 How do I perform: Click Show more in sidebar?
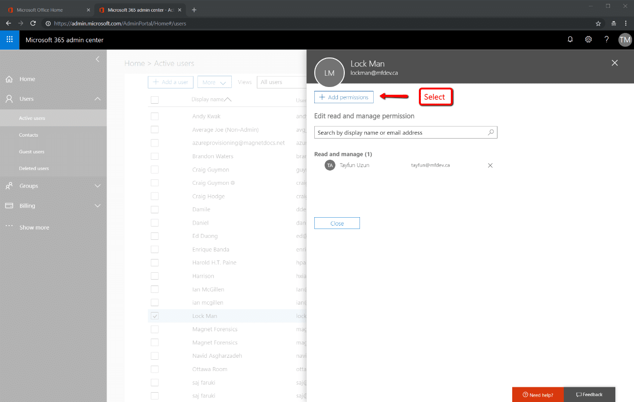click(x=34, y=228)
